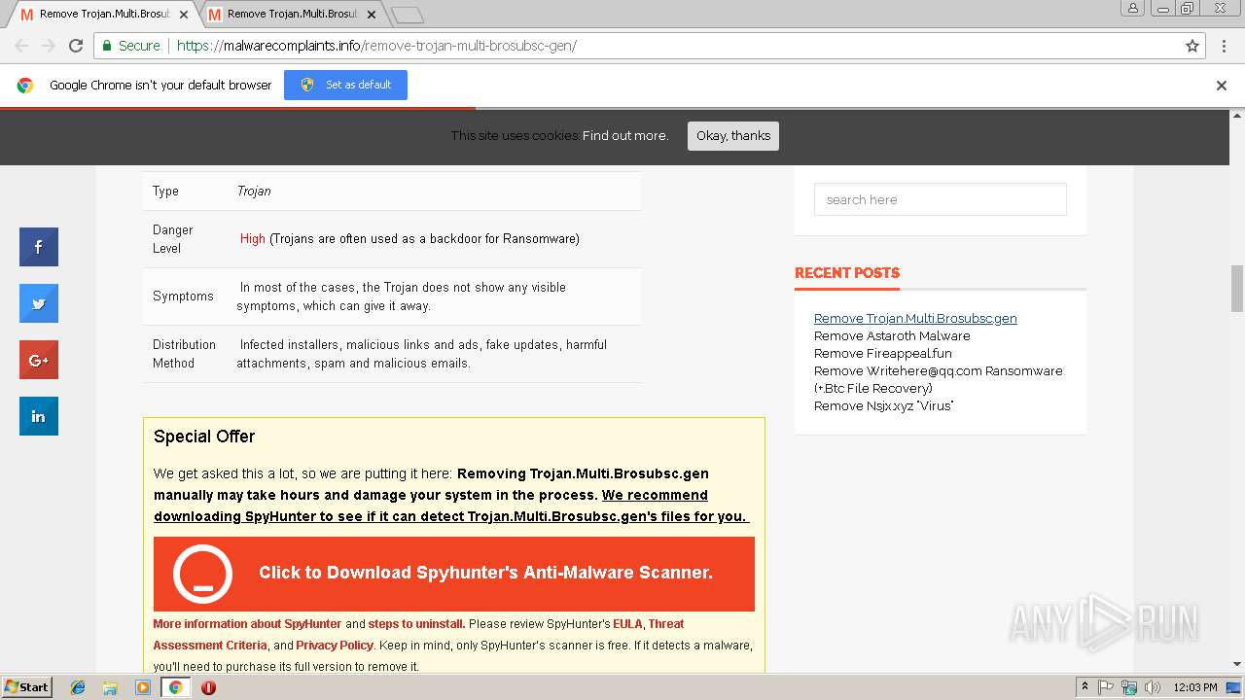Set Chrome as default browser
Screen dimensions: 1245x700
point(345,85)
